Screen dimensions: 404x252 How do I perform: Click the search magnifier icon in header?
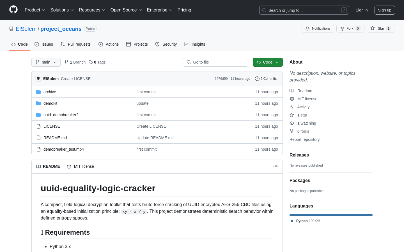(x=264, y=10)
